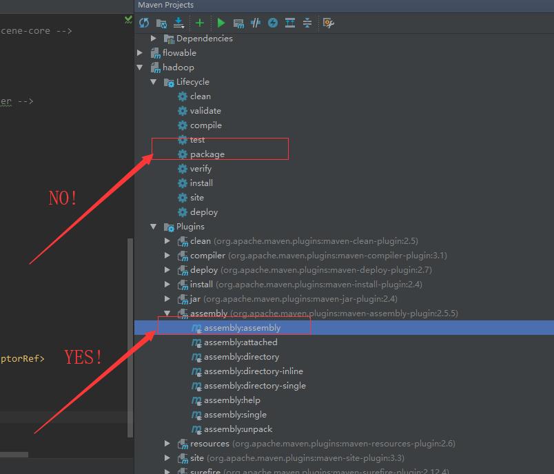Click the Maven Projects panel title
This screenshot has width=554, height=474.
[x=165, y=5]
